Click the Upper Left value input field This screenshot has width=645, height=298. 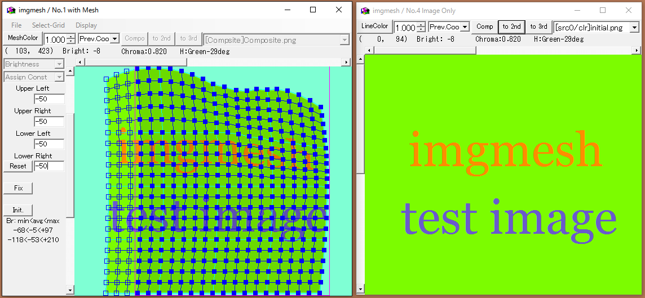point(48,99)
